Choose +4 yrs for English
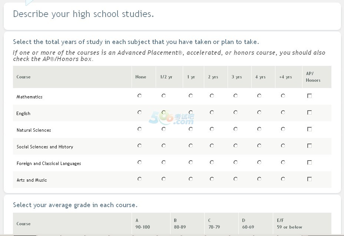Screen dimensions: 344x236 (283, 112)
